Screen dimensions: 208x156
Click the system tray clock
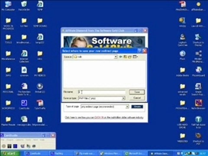pos(203,153)
